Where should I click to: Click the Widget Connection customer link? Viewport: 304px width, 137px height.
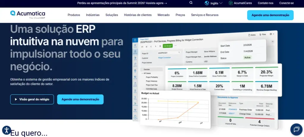[164, 58]
